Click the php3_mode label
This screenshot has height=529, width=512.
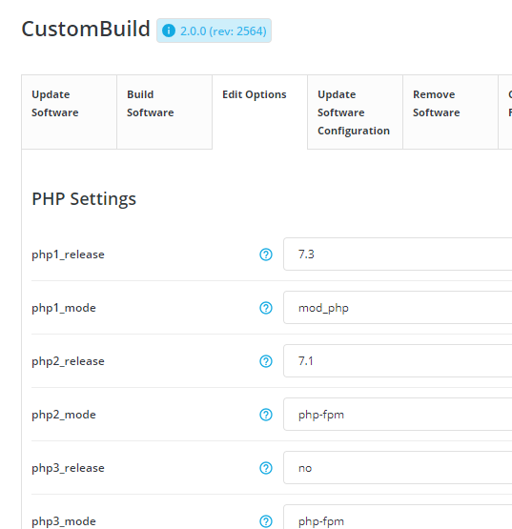64,521
